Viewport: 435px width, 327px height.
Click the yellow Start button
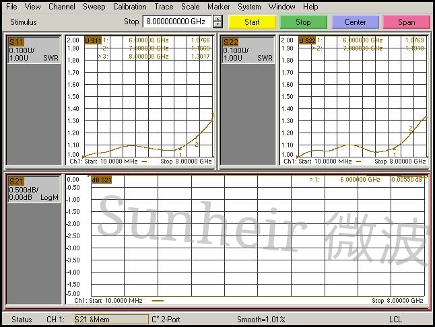pyautogui.click(x=252, y=22)
